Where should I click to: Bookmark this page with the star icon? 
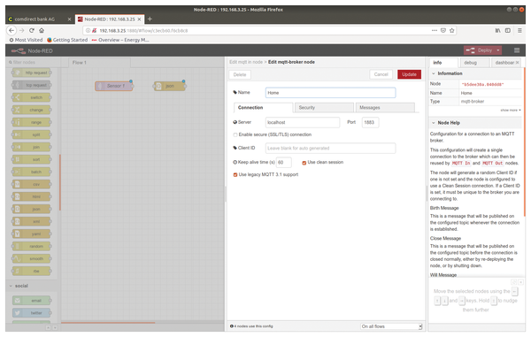click(451, 30)
